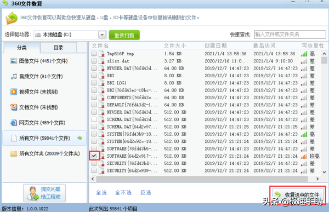The height and width of the screenshot is (212, 329).
Task: Click the green 重新扫描 button
Action: coord(124,35)
